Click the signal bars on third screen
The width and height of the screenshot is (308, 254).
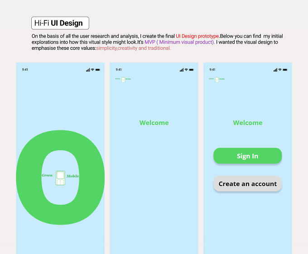click(275, 70)
